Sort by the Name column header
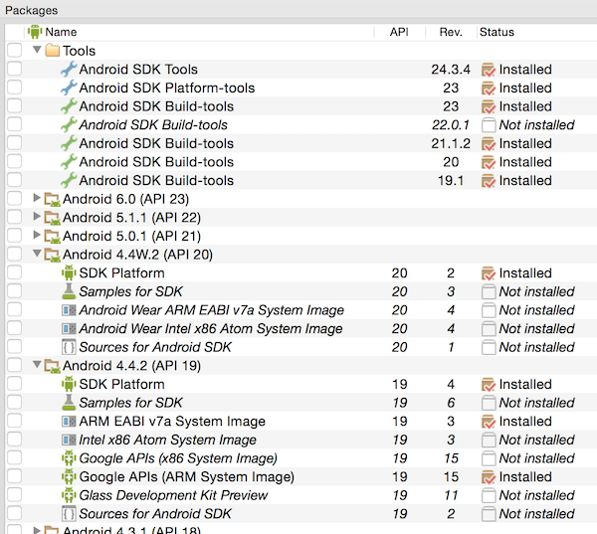The image size is (597, 534). 61,32
